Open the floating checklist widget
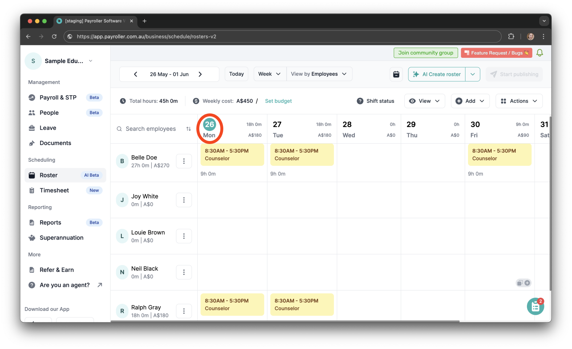Viewport: 572px width, 349px height. click(535, 306)
